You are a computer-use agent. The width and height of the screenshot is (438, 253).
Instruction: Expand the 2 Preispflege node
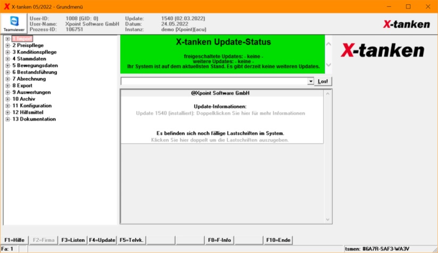7,46
